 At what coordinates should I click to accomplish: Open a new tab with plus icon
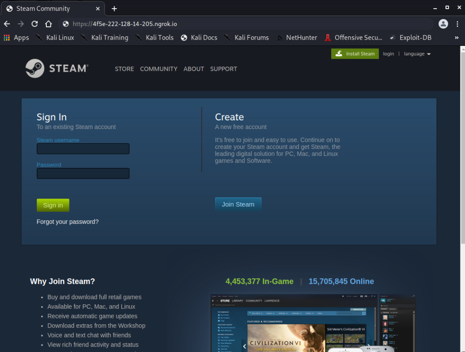[x=114, y=9]
